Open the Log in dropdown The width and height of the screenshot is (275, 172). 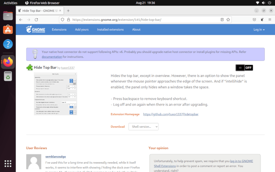[259, 29]
